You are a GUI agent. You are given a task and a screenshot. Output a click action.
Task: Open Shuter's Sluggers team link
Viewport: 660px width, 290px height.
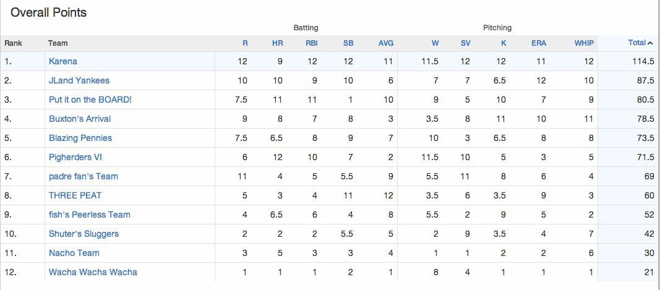point(84,234)
